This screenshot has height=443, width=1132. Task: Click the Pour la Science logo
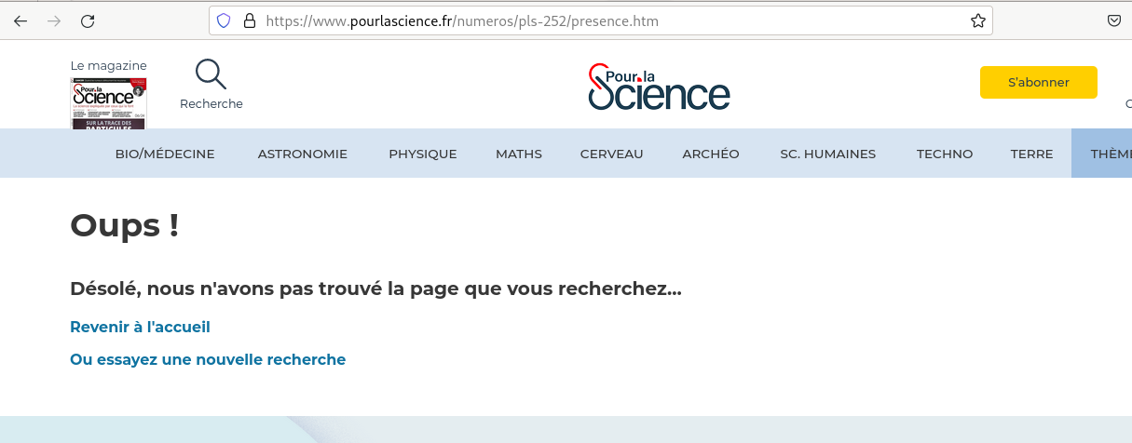click(x=659, y=86)
